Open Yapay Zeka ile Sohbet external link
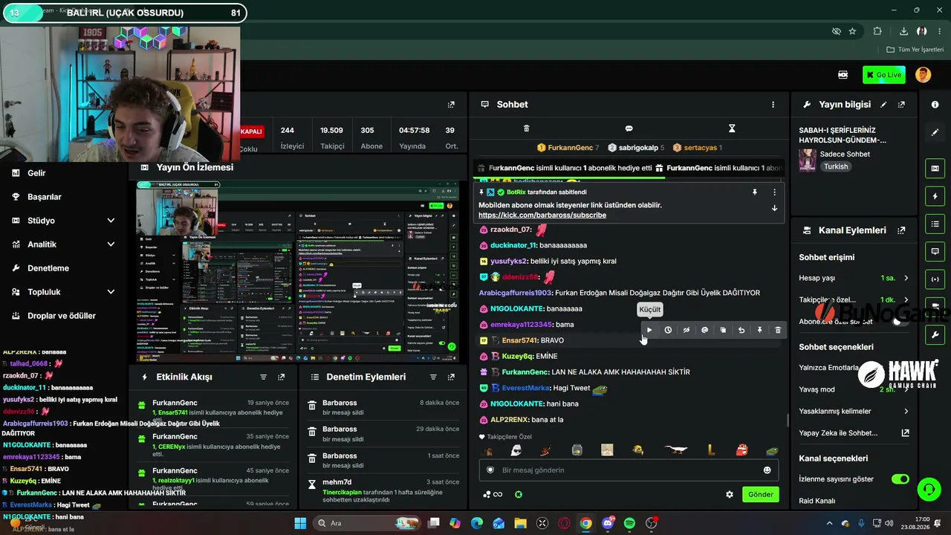This screenshot has width=951, height=535. (x=905, y=432)
